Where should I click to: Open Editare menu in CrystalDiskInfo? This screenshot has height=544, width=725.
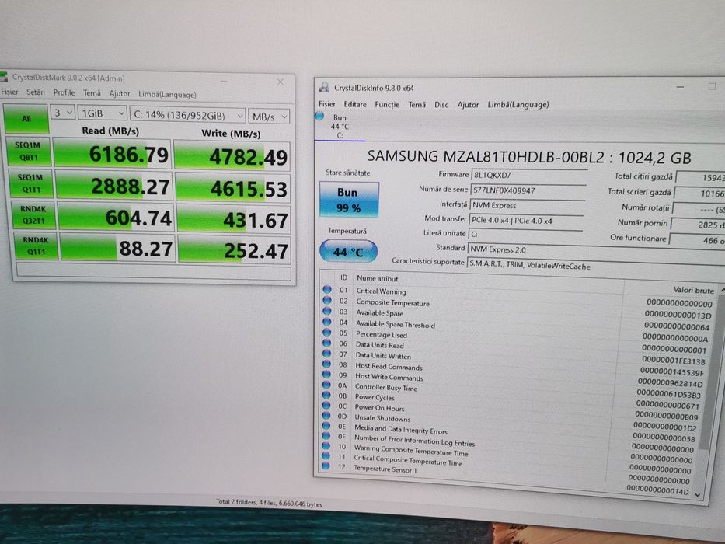pyautogui.click(x=355, y=105)
